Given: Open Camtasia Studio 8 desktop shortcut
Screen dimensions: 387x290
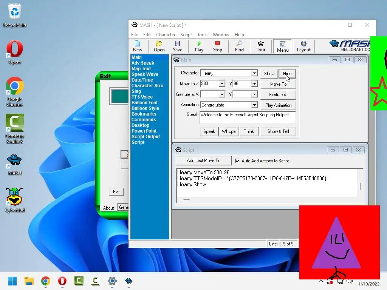Looking at the screenshot, I should tap(15, 129).
